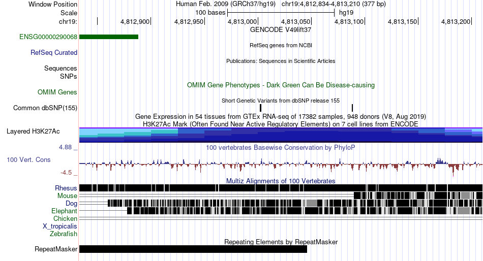Click the -4.5 PhyloP lower limit value
483x261 pixels.
click(66, 173)
